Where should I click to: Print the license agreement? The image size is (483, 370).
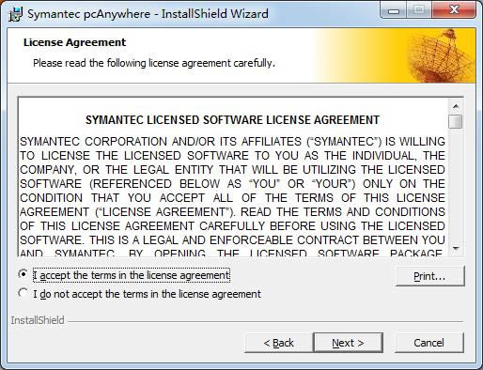(429, 276)
